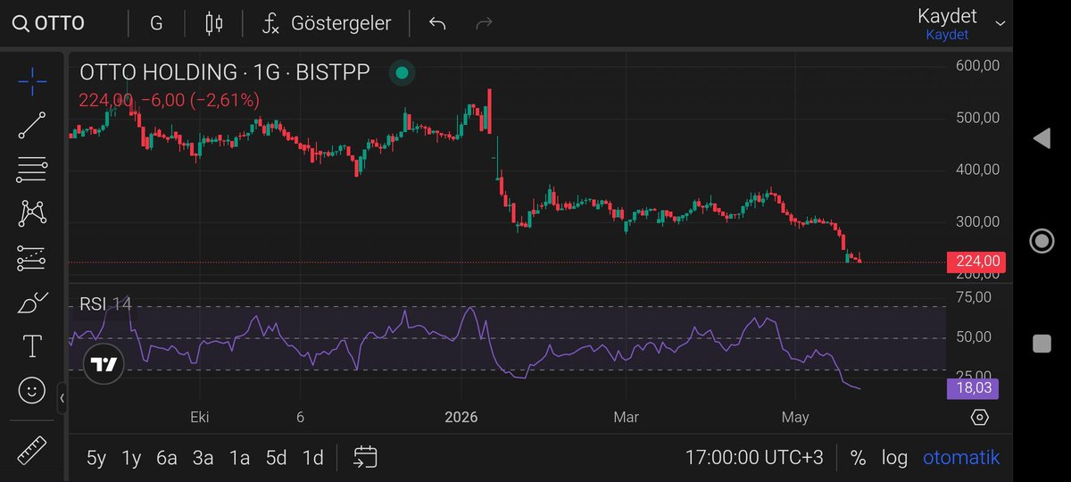Screen dimensions: 1071x482
Task: Click the −6,00 (−2,61%) price change text
Action: (x=200, y=101)
